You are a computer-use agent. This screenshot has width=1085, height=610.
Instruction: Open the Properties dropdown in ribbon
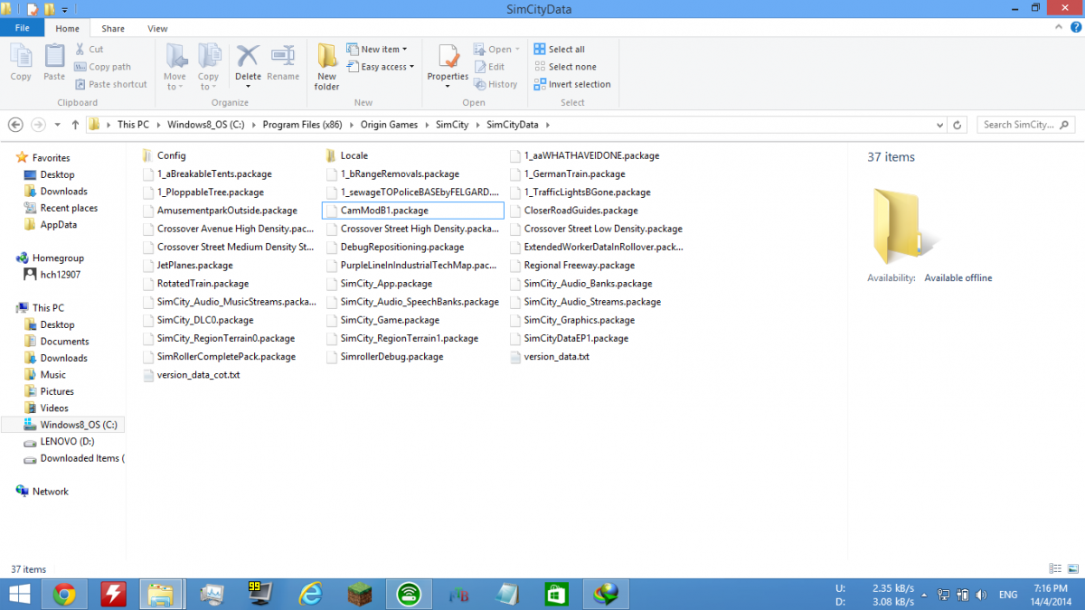tap(448, 81)
